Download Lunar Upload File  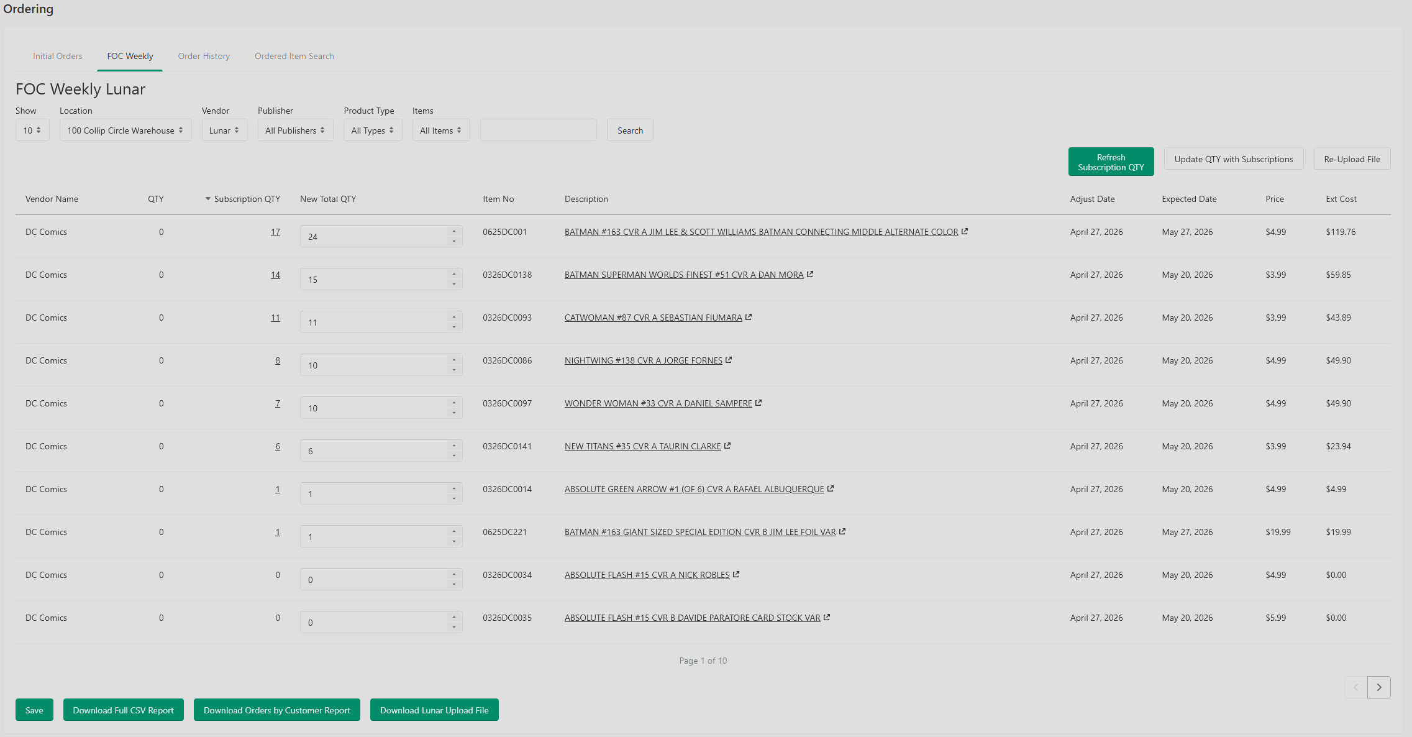point(434,710)
